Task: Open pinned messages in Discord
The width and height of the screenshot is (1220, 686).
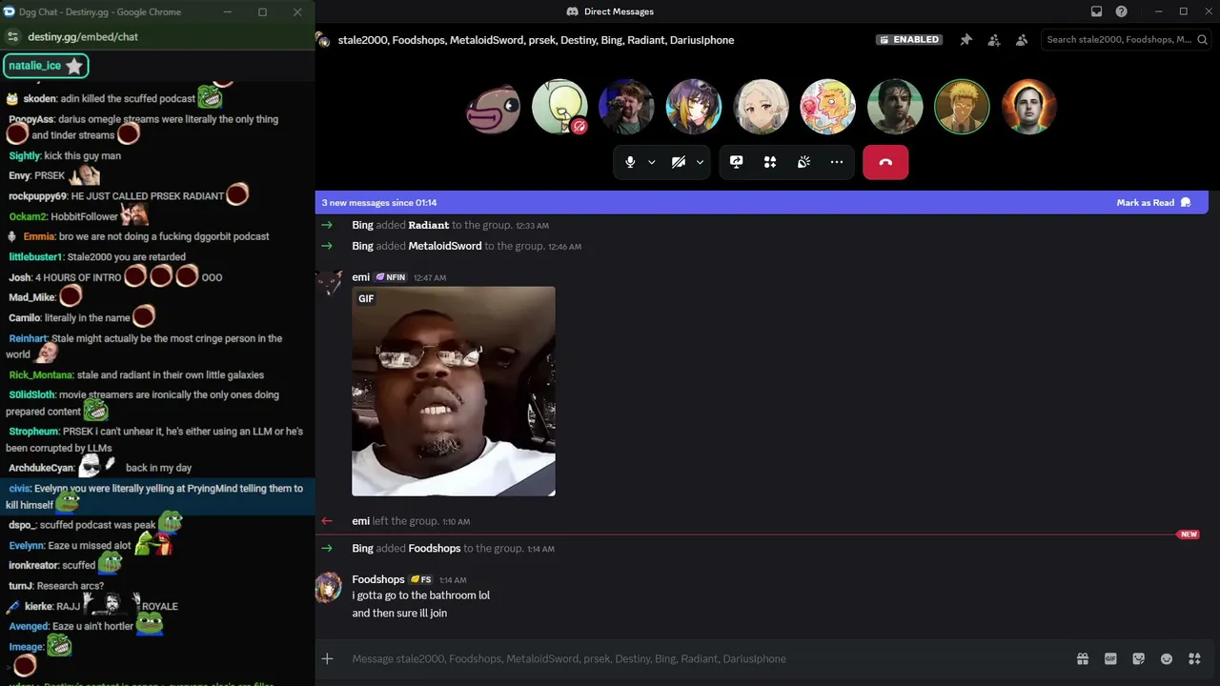Action: click(x=966, y=40)
